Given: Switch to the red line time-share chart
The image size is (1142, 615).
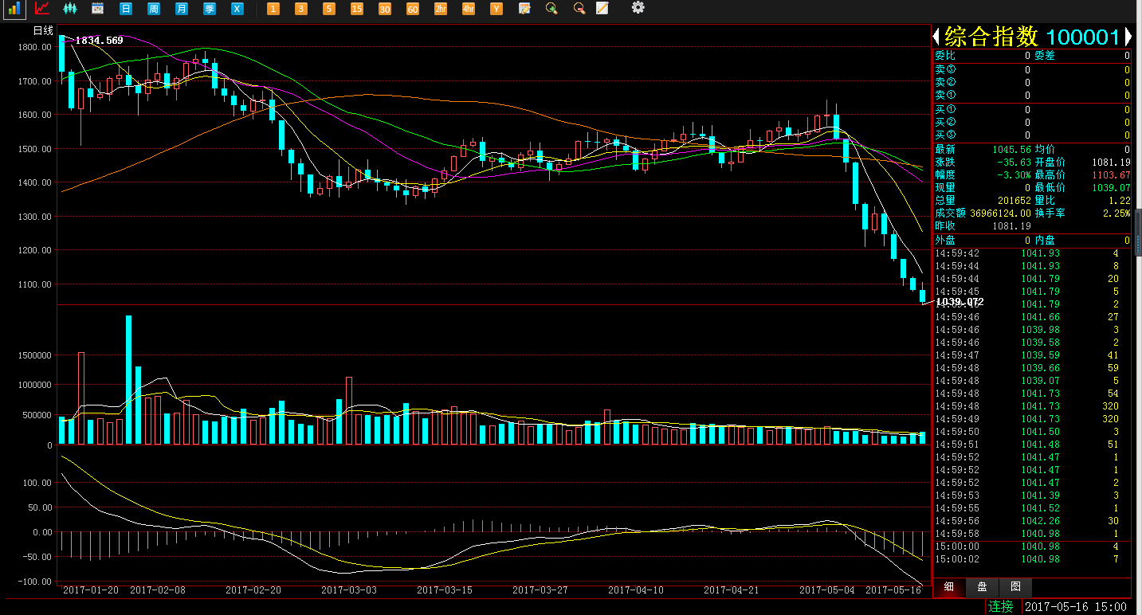Looking at the screenshot, I should 43,9.
